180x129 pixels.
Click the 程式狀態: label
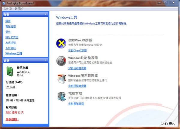click(x=12, y=107)
